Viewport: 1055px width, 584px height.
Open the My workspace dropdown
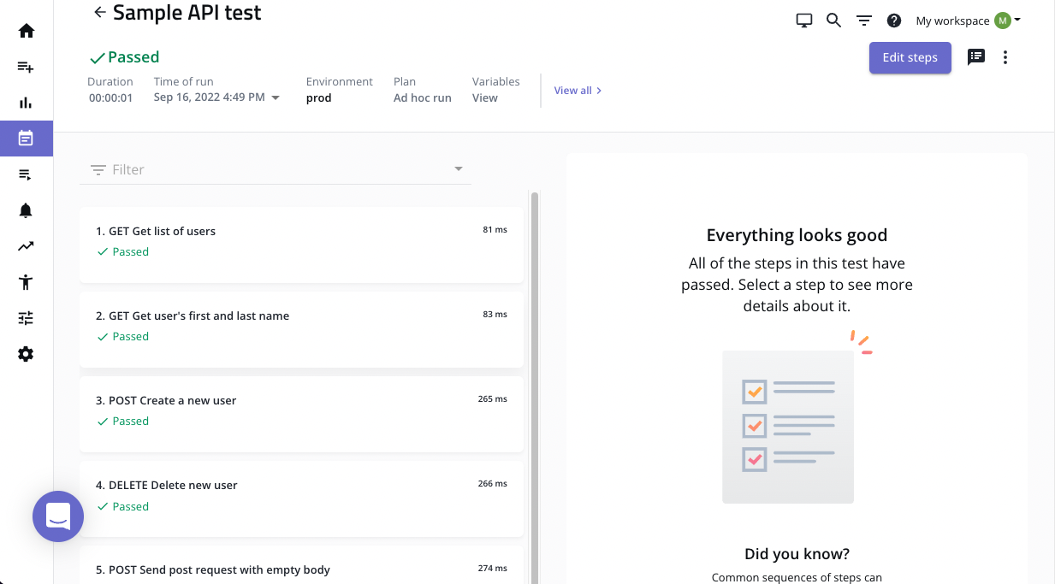968,21
